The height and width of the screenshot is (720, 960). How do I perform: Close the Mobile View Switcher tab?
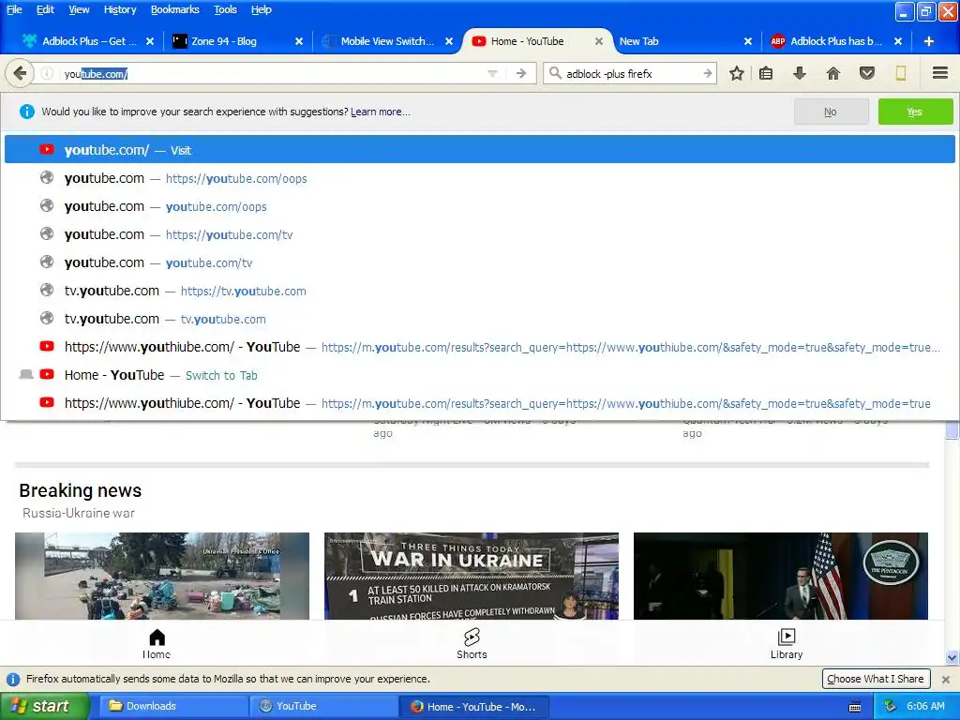tap(449, 41)
